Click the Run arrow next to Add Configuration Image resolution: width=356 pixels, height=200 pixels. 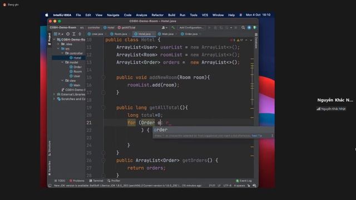coord(209,28)
